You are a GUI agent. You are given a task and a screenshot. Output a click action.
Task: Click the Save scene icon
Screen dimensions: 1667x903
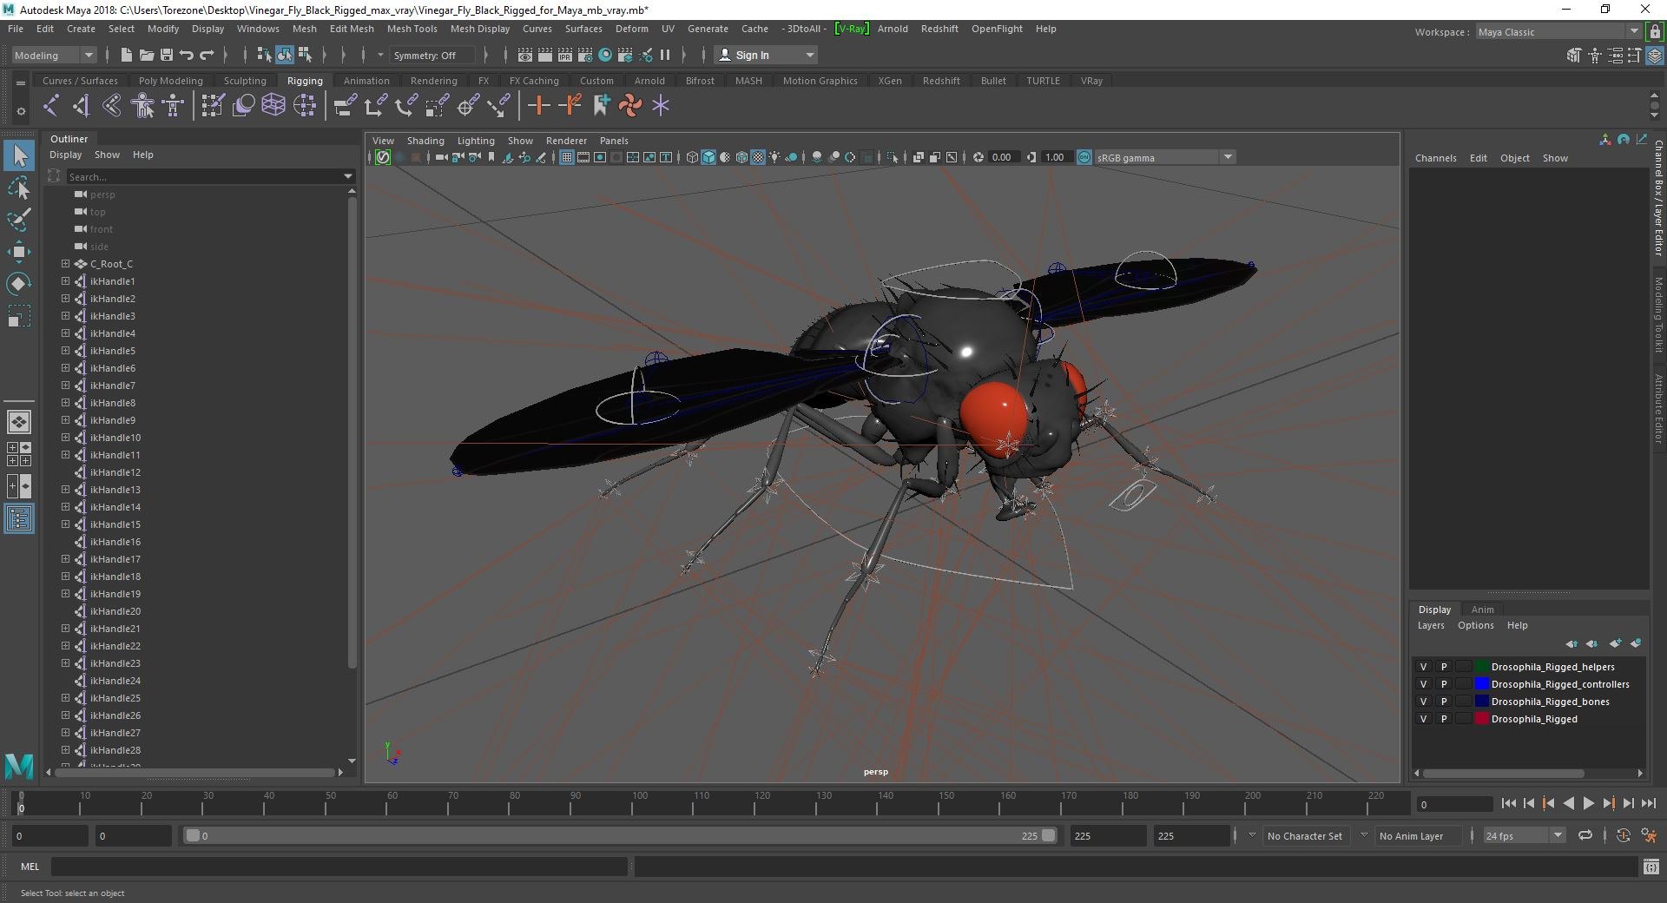coord(167,55)
